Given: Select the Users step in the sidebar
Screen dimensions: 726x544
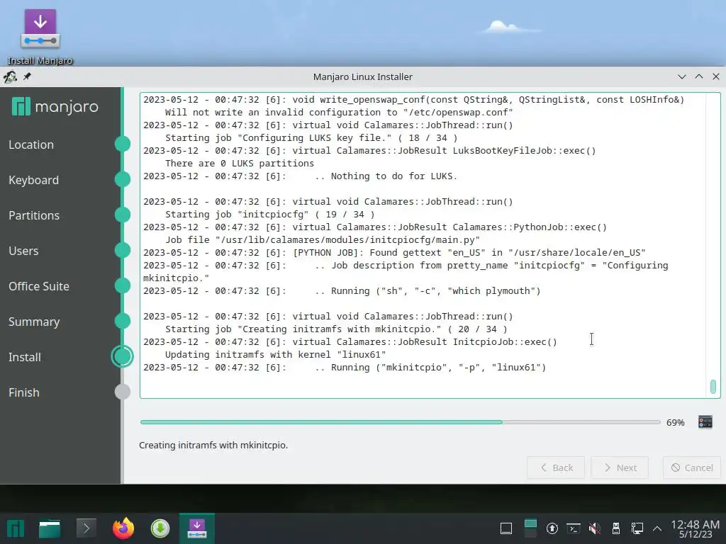Looking at the screenshot, I should point(23,251).
